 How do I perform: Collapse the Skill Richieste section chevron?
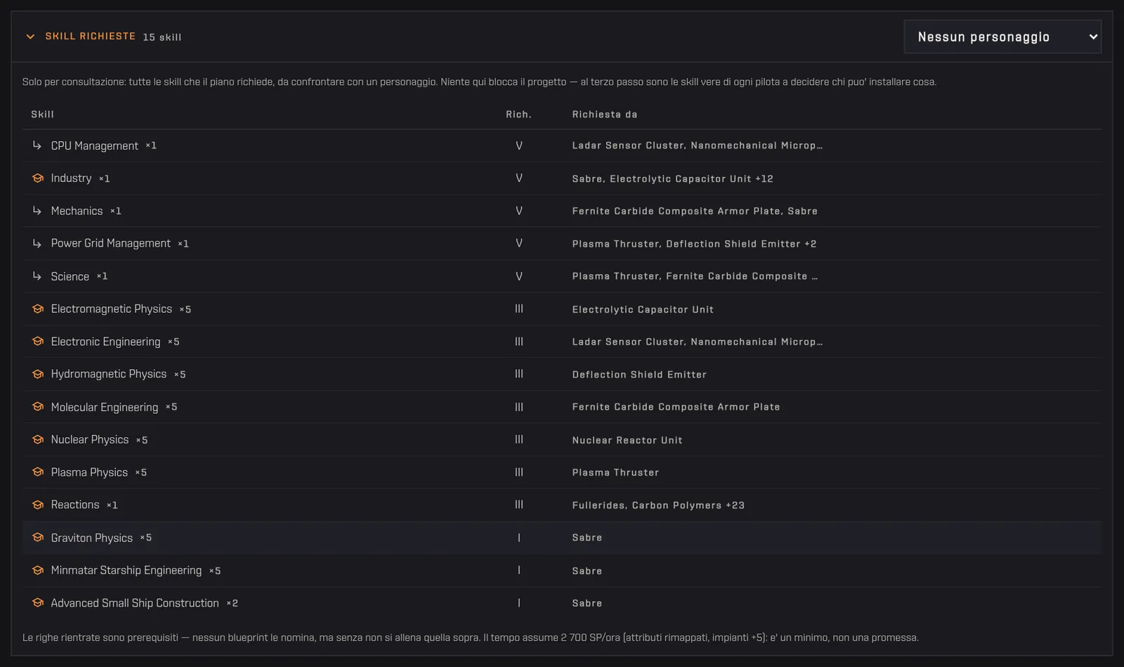pyautogui.click(x=30, y=37)
